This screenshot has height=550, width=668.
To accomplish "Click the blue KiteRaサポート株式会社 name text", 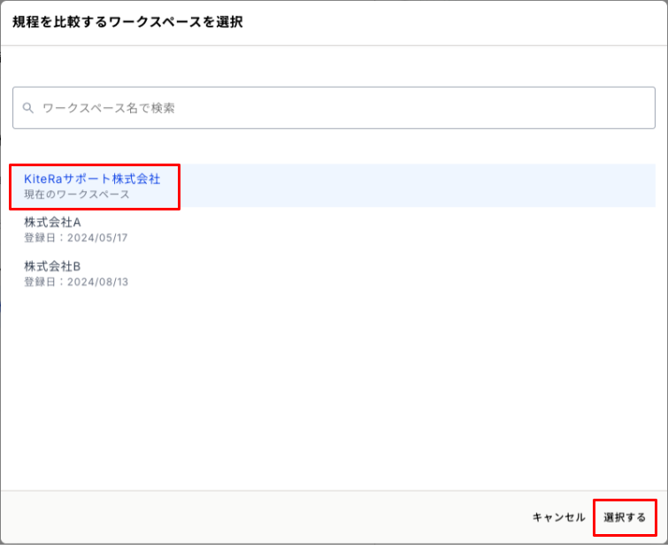I will tap(92, 179).
